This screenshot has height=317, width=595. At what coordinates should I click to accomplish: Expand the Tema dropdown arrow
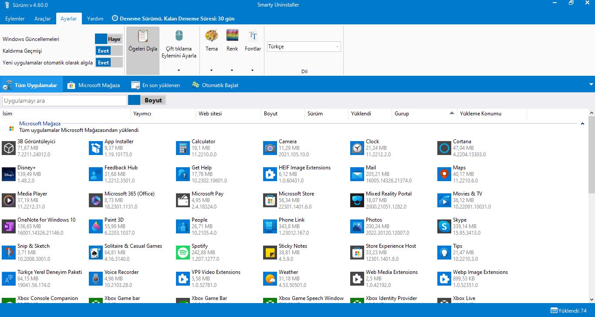(x=212, y=70)
